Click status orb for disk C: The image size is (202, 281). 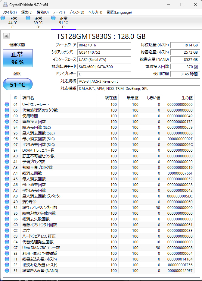pyautogui.click(x=3, y=18)
